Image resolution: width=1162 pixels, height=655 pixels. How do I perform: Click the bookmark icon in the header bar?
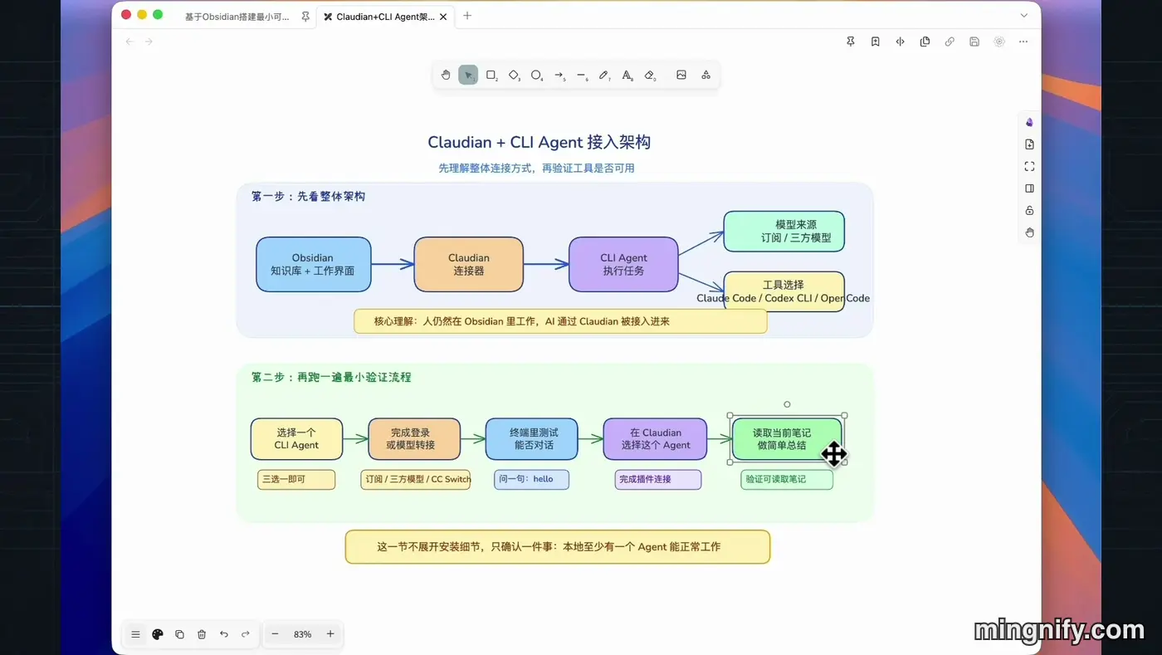click(876, 42)
